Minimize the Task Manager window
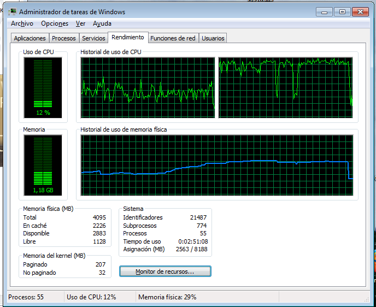The width and height of the screenshot is (376, 307). [x=326, y=11]
